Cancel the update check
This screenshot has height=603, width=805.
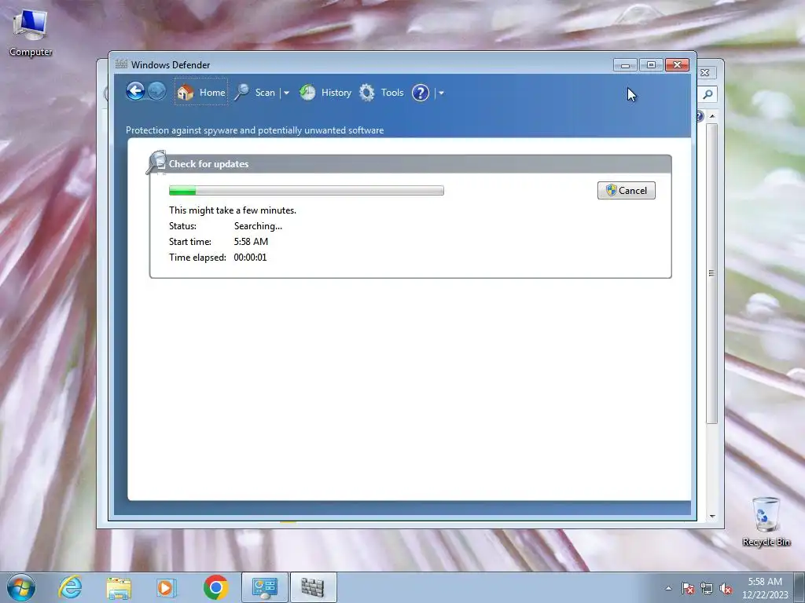point(627,190)
